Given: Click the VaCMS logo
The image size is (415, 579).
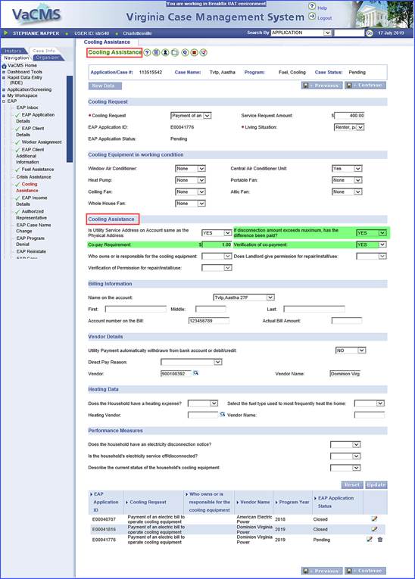Looking at the screenshot, I should point(36,14).
